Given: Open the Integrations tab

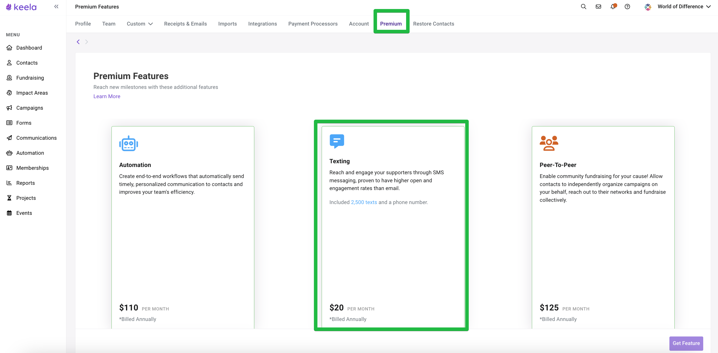Looking at the screenshot, I should tap(263, 24).
